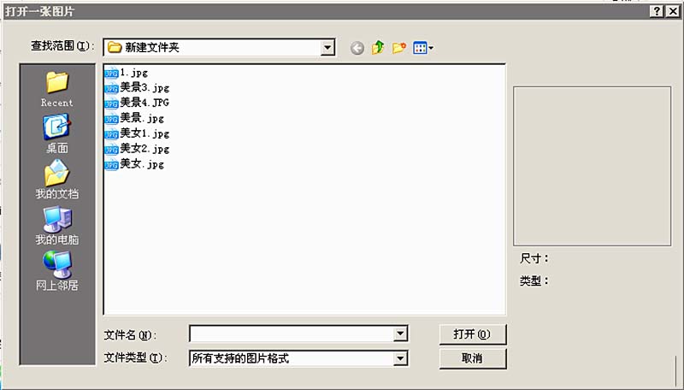Close the 打开一张图片 dialog
The width and height of the screenshot is (684, 390).
point(673,11)
